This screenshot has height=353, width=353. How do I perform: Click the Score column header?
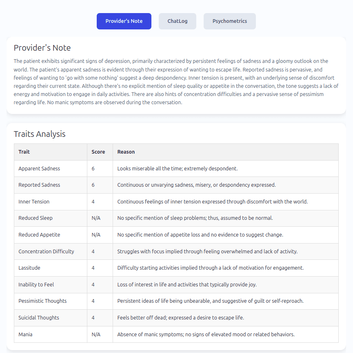(100, 152)
